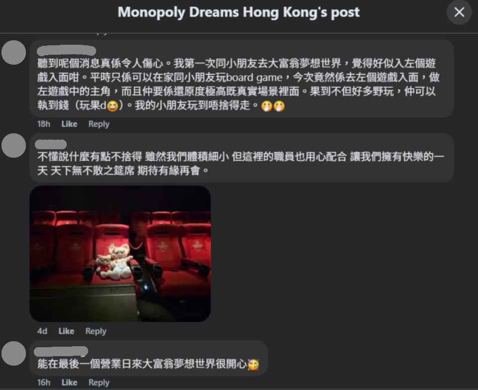
Task: Like the 4d-old comment with the photo
Action: (66, 331)
